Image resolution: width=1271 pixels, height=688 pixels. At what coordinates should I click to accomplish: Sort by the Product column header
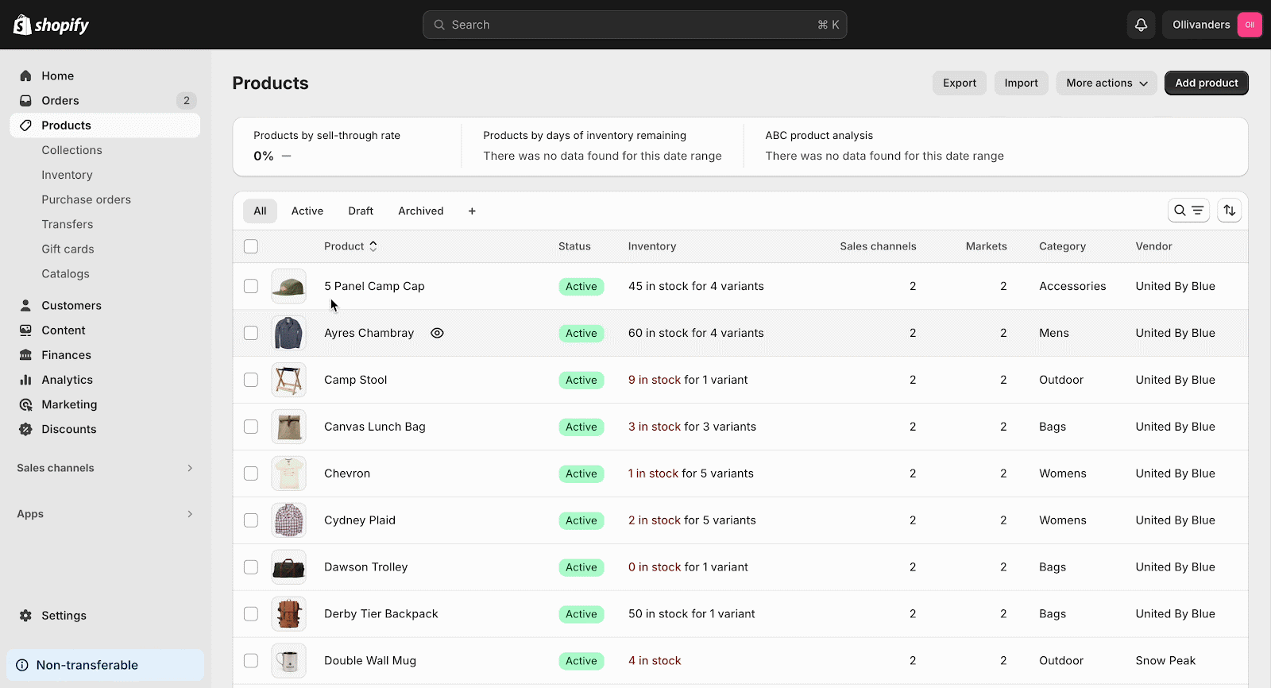tap(350, 246)
